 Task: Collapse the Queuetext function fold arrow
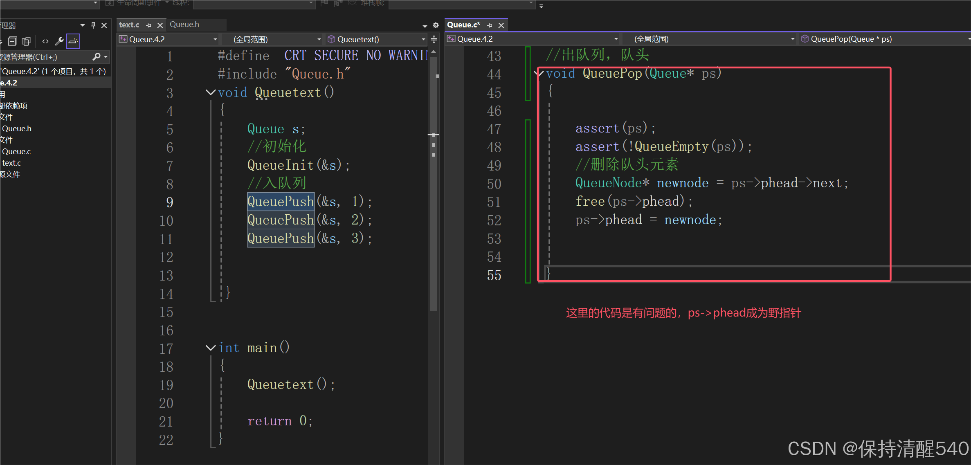(210, 92)
